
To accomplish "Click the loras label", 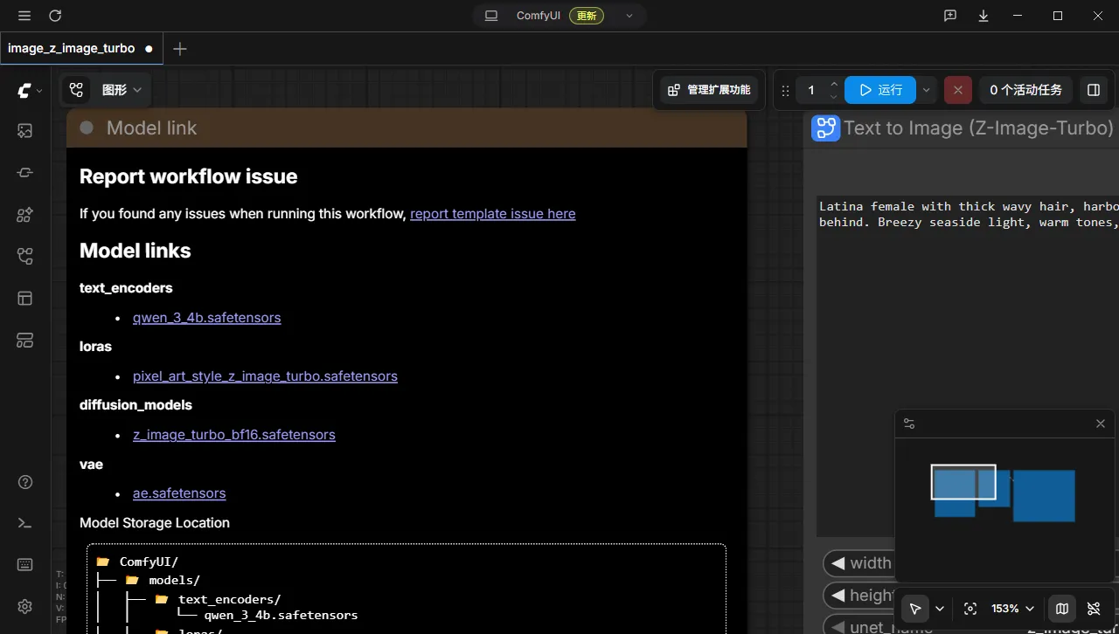I will coord(95,347).
